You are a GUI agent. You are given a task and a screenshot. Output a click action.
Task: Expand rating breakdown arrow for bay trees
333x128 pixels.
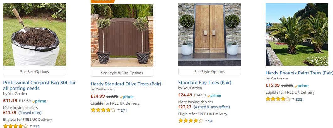coord(206,121)
